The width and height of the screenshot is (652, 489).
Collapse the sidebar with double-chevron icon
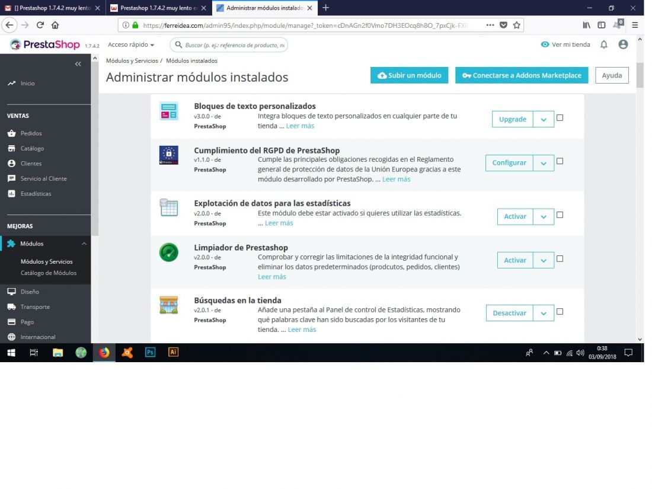(78, 64)
